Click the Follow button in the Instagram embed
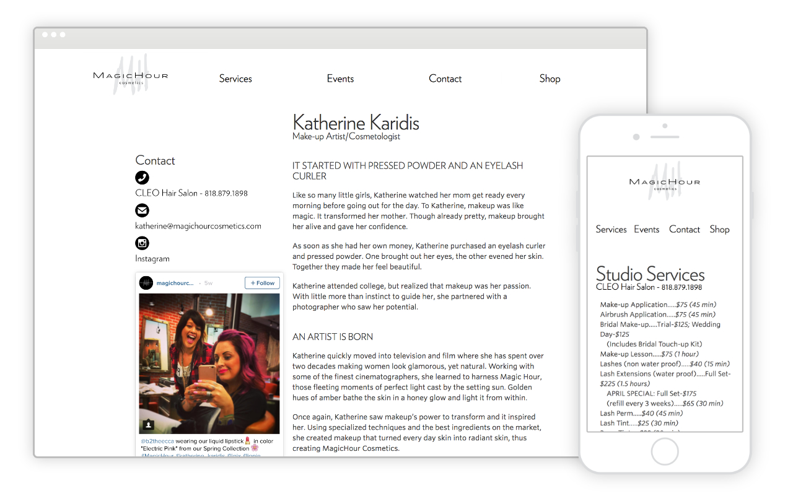This screenshot has width=793, height=496. 262,283
